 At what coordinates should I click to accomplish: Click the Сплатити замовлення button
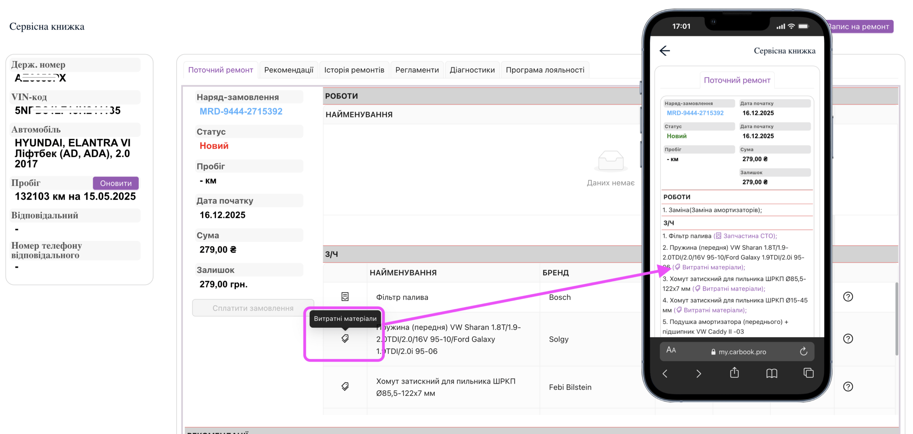(253, 308)
